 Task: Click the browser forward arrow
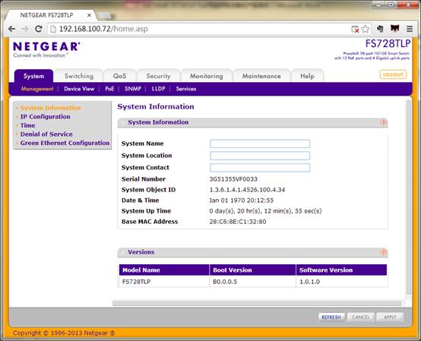[25, 29]
